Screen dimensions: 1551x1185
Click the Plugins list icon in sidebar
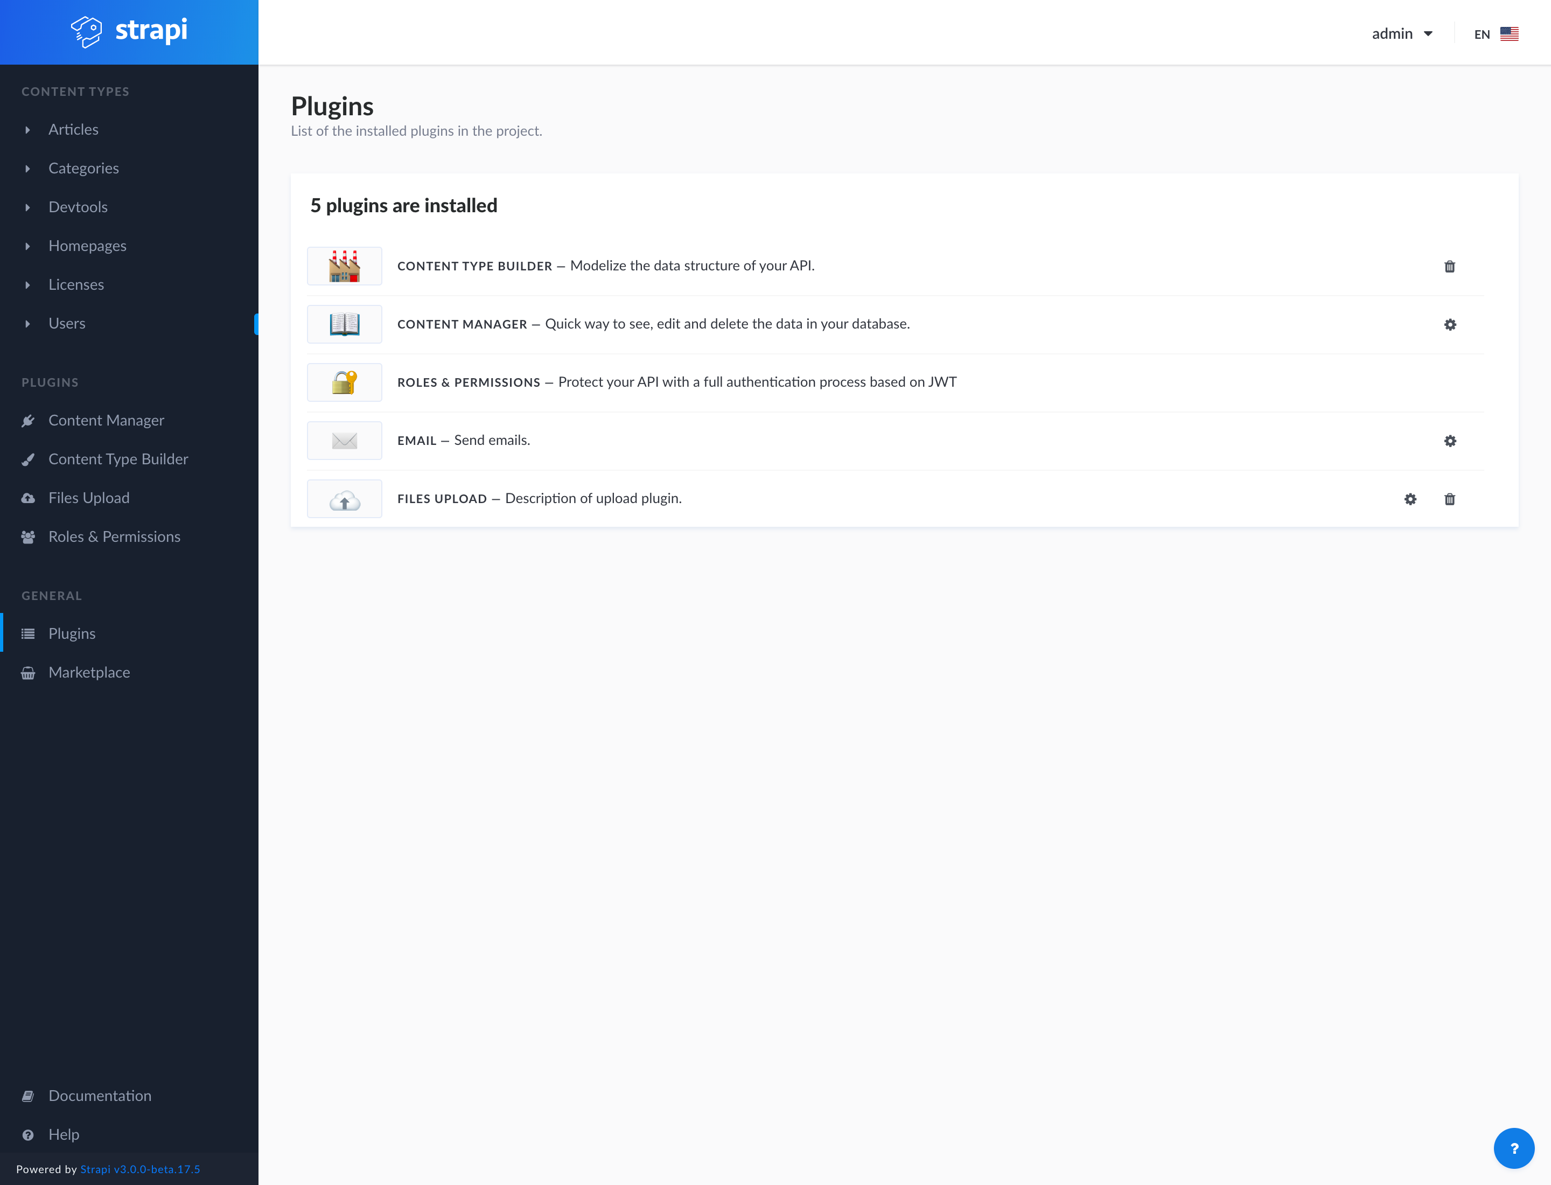[28, 634]
